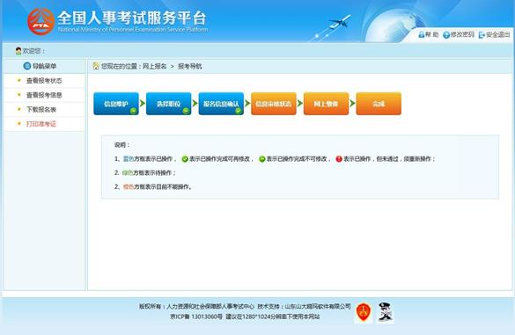
Task: Open 查看报考状态 in the sidebar
Action: click(44, 81)
